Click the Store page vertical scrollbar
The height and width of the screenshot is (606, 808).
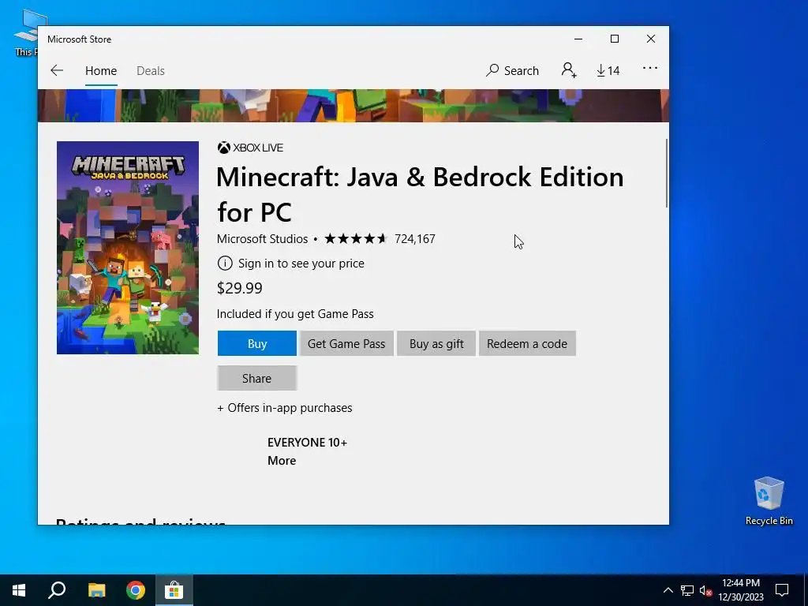(666, 173)
